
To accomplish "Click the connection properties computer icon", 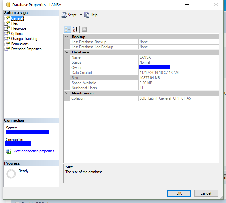I will [9, 151].
